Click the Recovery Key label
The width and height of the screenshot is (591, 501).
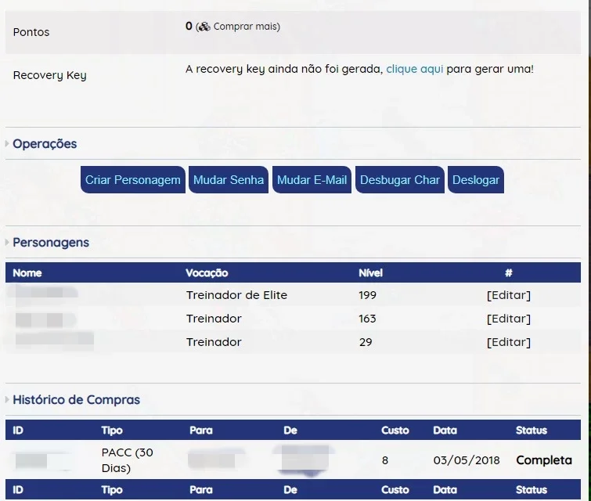(x=50, y=75)
